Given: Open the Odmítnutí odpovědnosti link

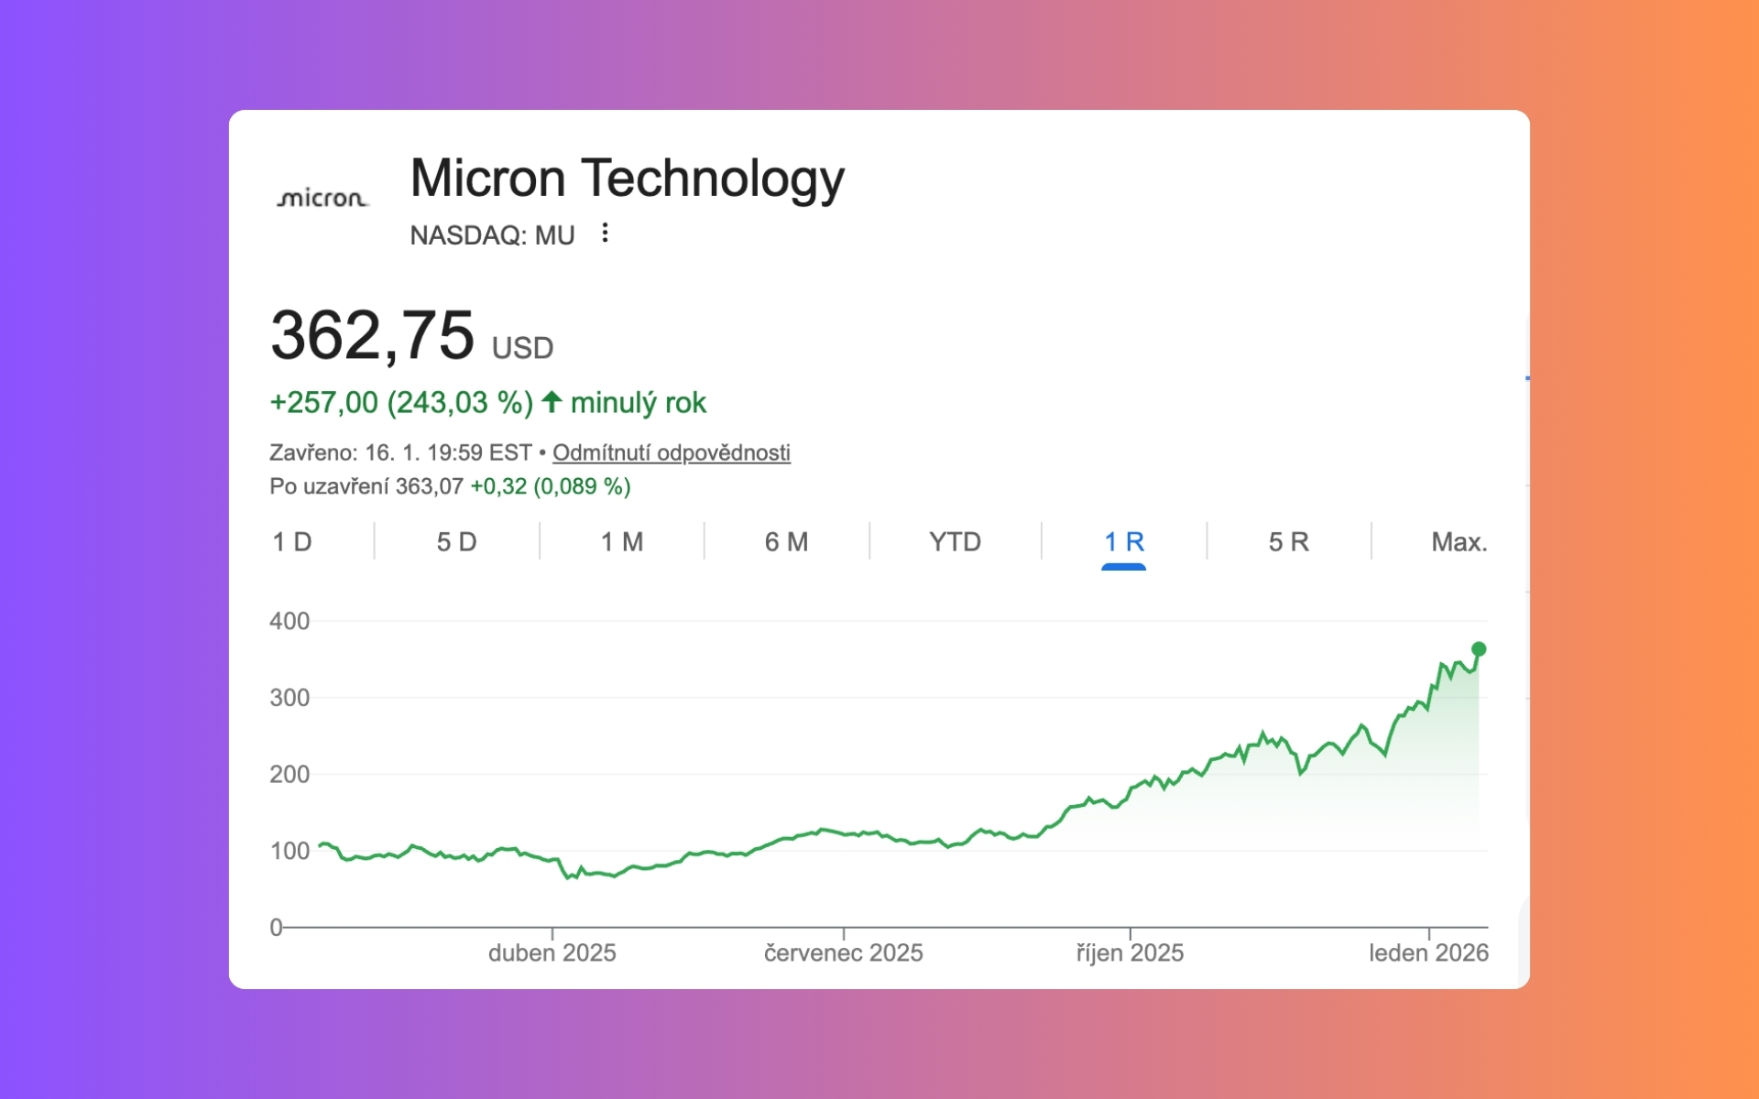Looking at the screenshot, I should tap(671, 452).
